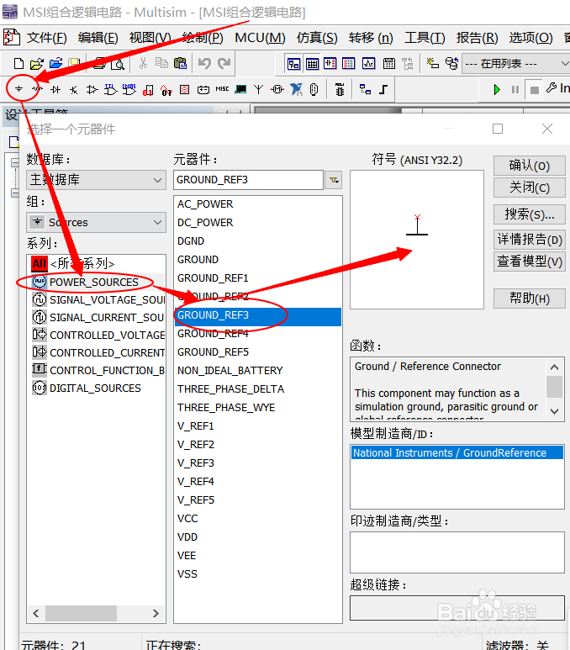Run the simulation with green play button

tap(497, 89)
